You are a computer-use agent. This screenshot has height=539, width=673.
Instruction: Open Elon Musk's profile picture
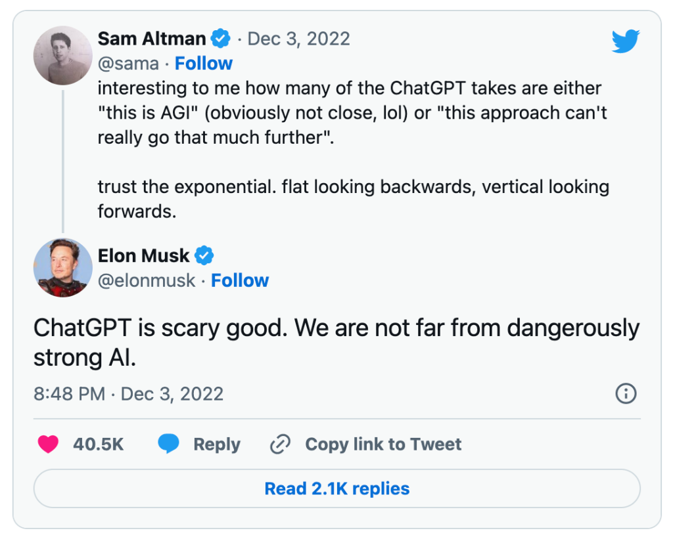(62, 268)
